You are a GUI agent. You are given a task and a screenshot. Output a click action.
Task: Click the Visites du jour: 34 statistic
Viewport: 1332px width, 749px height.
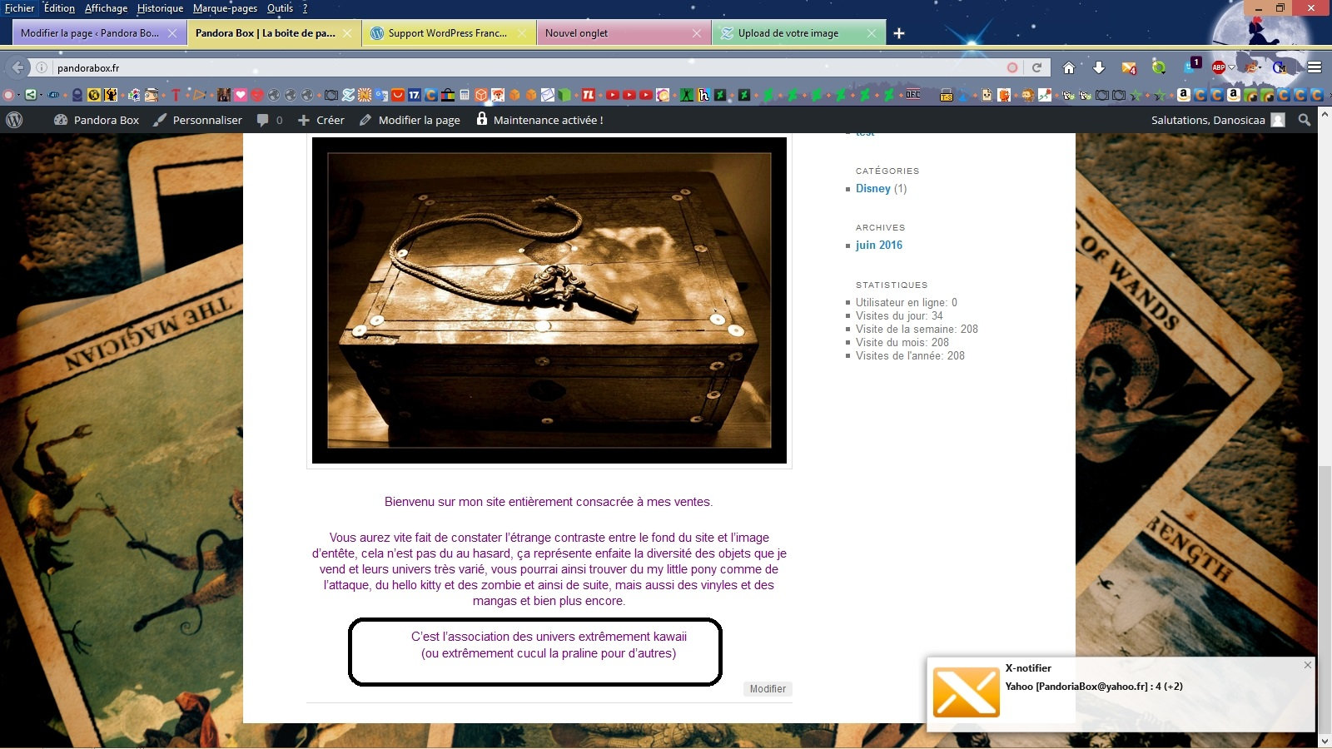tap(899, 315)
